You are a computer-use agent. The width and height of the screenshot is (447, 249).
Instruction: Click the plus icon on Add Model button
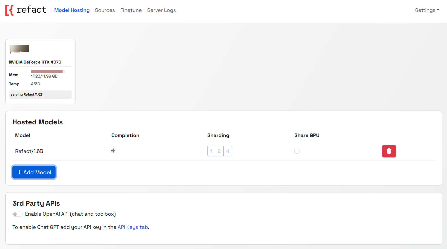click(x=19, y=172)
